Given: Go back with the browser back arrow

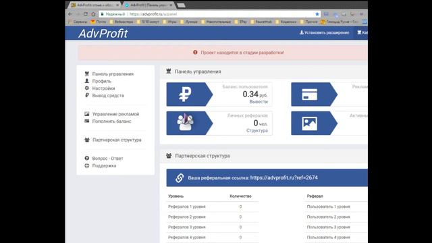Looking at the screenshot, I should click(x=70, y=14).
